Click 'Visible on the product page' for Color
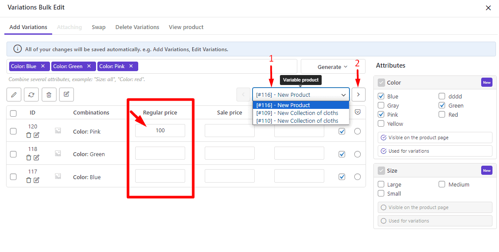Viewport: 499px width, 252px height. point(434,137)
